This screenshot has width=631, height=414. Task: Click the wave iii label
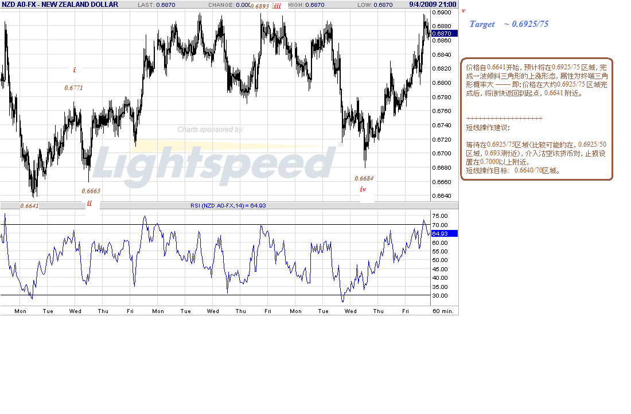[x=278, y=6]
